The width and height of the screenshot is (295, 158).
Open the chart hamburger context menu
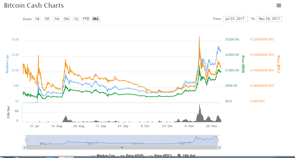click(x=279, y=5)
